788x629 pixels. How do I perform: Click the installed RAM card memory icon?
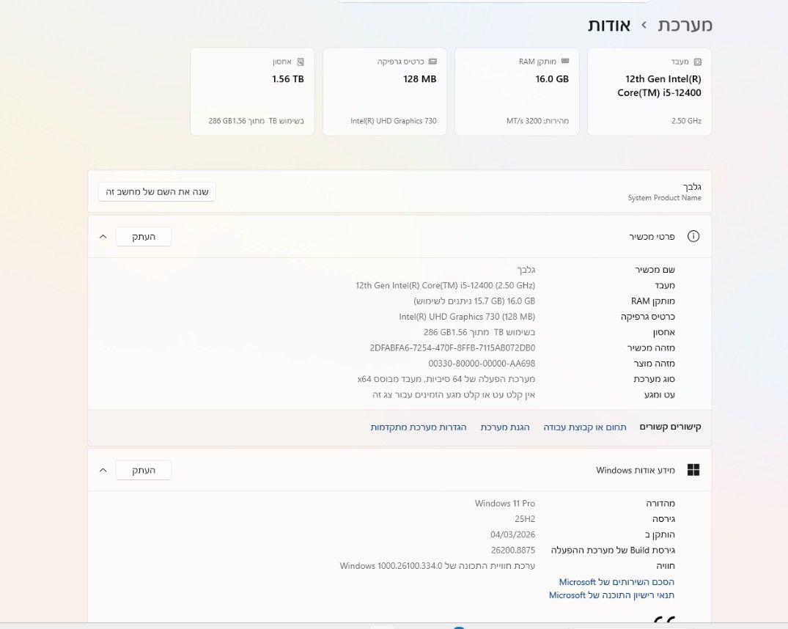(x=565, y=62)
